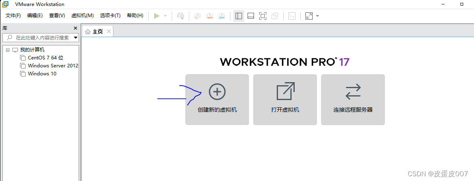The width and height of the screenshot is (474, 181).
Task: Click the 库 panel title label
Action: click(x=5, y=28)
